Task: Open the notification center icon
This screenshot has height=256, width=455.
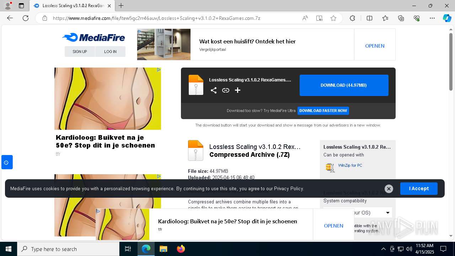Action: tap(443, 249)
